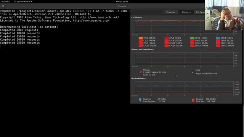Pick the CPU12 red color swatch
The image size is (244, 137).
point(218,43)
